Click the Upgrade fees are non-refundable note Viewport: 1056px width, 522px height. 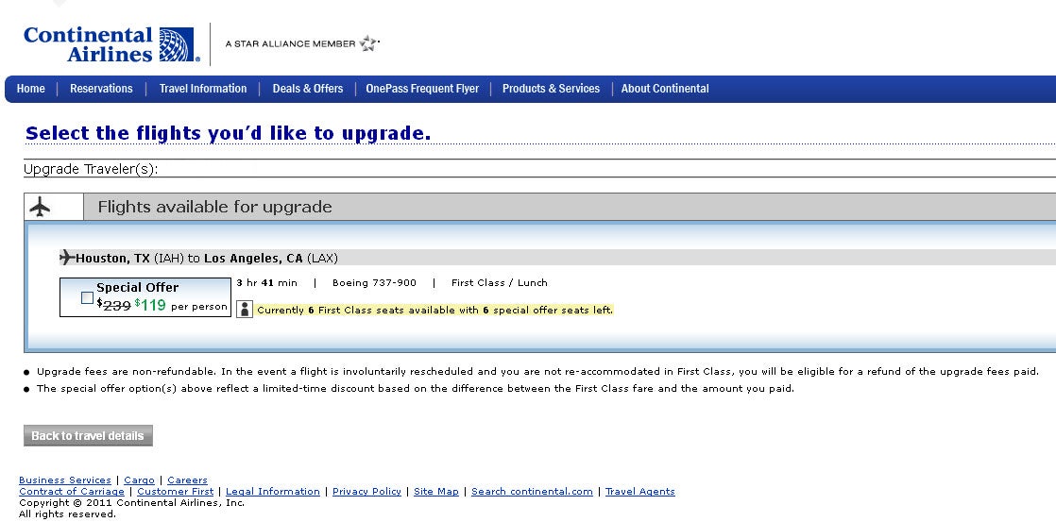[x=537, y=371]
